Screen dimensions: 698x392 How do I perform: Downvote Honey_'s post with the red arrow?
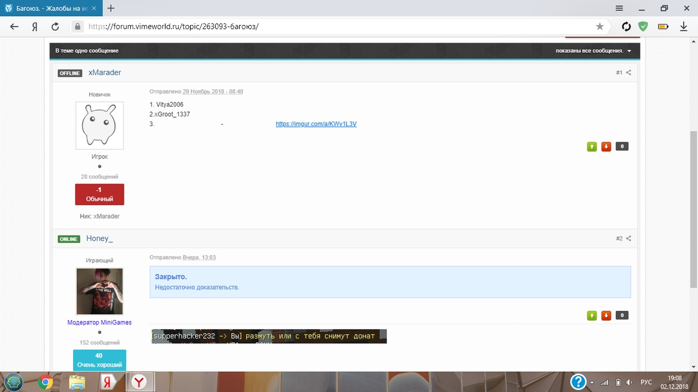pyautogui.click(x=606, y=315)
